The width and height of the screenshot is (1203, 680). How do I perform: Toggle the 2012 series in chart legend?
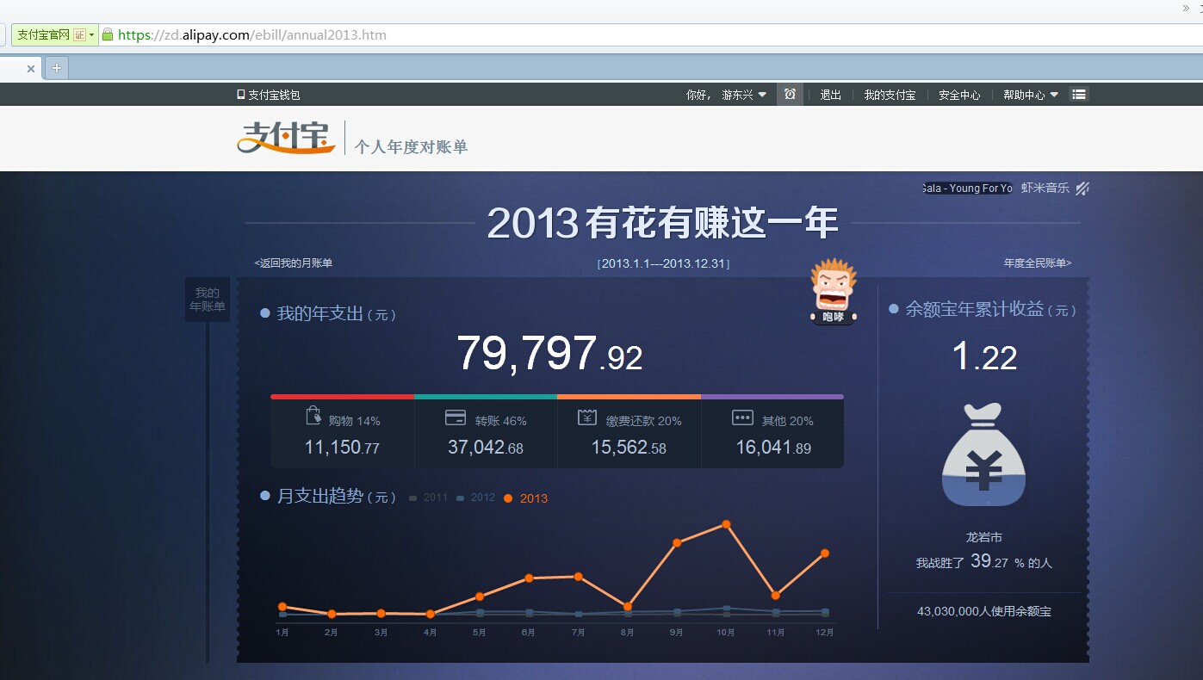[x=476, y=498]
